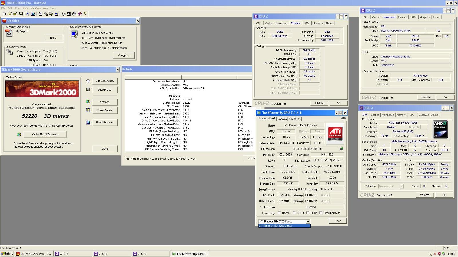This screenshot has height=257, width=458.
Task: Click TechPowerUp GPU taskbar item
Action: pyautogui.click(x=190, y=254)
